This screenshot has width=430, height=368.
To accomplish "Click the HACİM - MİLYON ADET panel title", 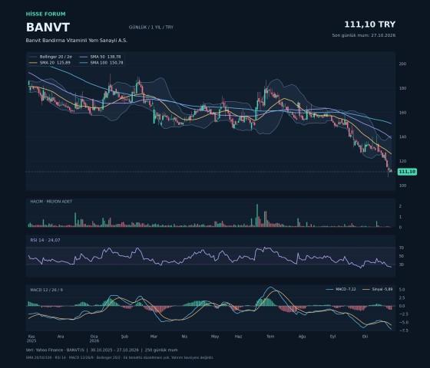I will click(51, 202).
